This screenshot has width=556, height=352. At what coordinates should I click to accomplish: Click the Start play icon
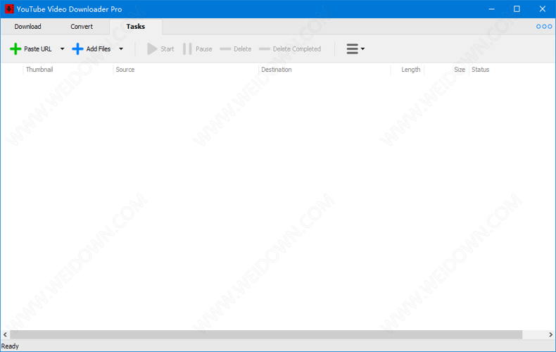[152, 49]
